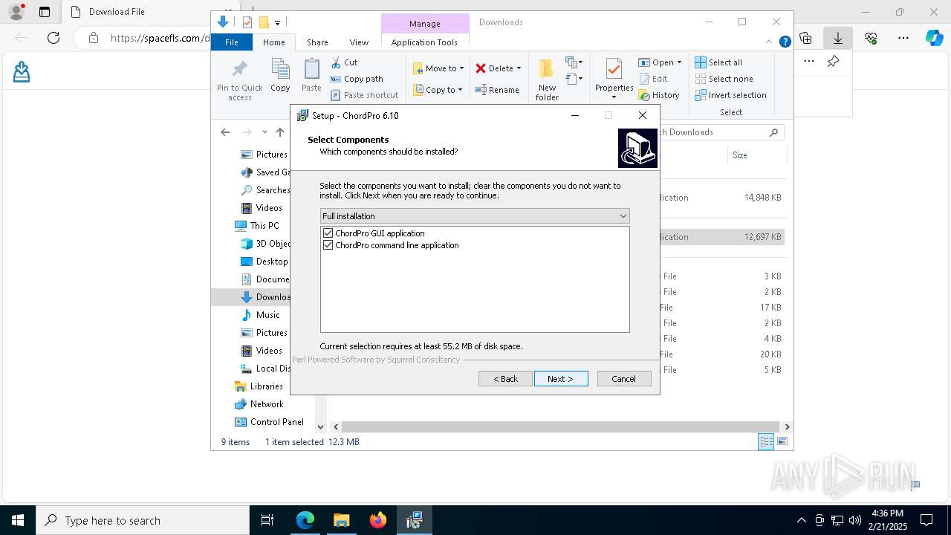Open Edge settings and more menu
This screenshot has width=951, height=535.
pos(903,38)
